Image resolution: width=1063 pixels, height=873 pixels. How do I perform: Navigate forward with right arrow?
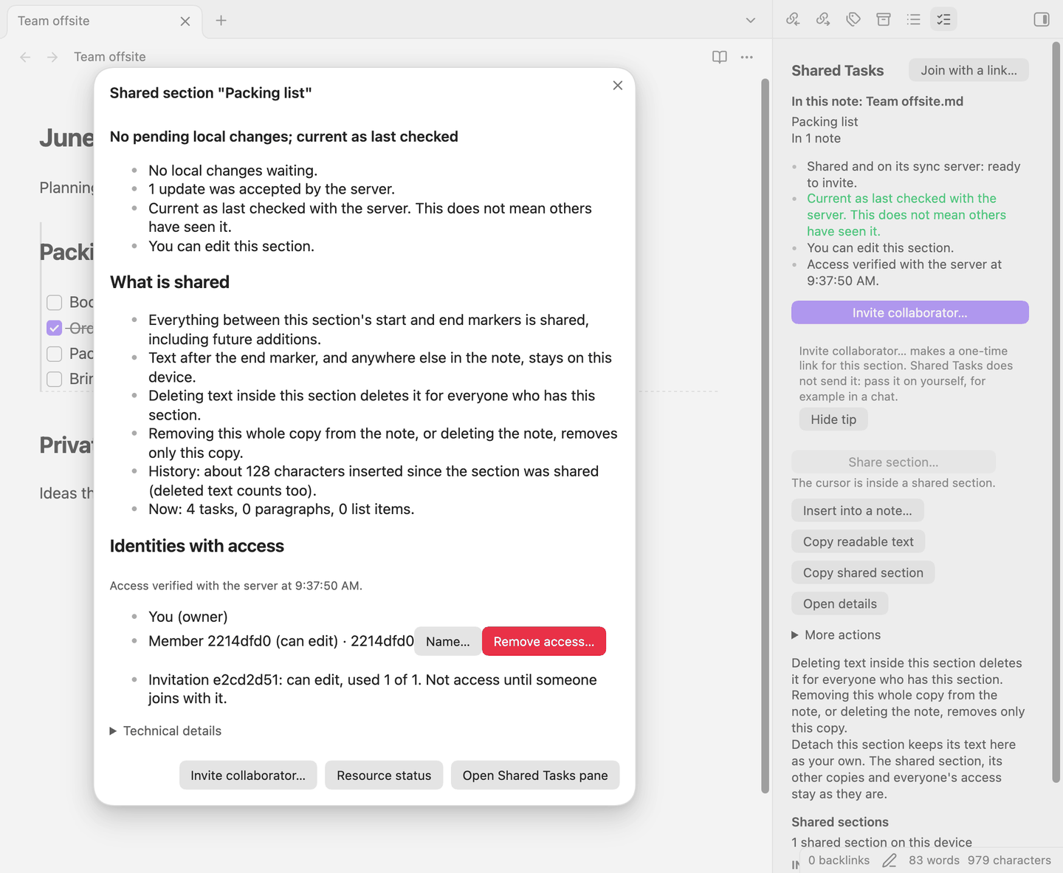52,57
